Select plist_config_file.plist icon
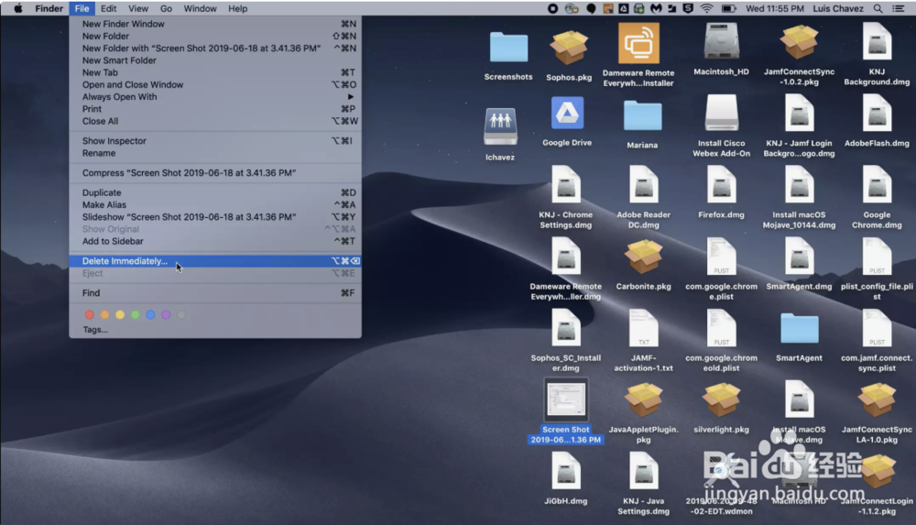Screen dimensions: 916x525 [877, 257]
